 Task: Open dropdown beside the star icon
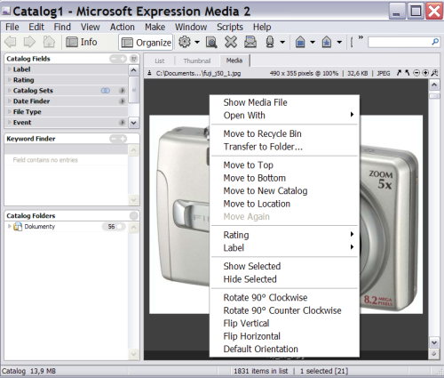pyautogui.click(x=339, y=43)
